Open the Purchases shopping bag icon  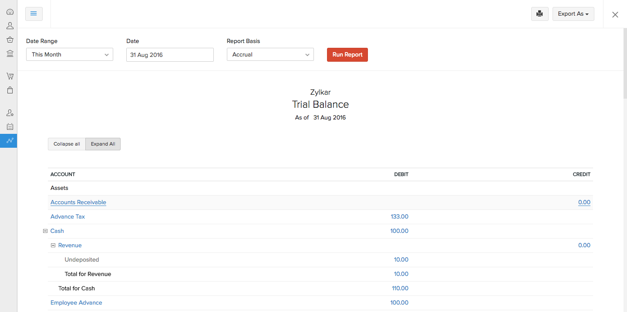10,90
